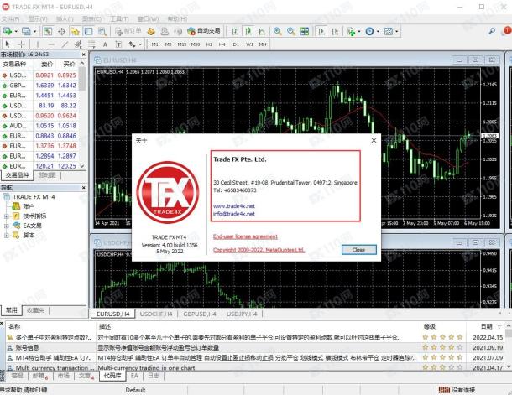Tile chart windows using the grid icon
The height and width of the screenshot is (395, 512).
click(305, 31)
